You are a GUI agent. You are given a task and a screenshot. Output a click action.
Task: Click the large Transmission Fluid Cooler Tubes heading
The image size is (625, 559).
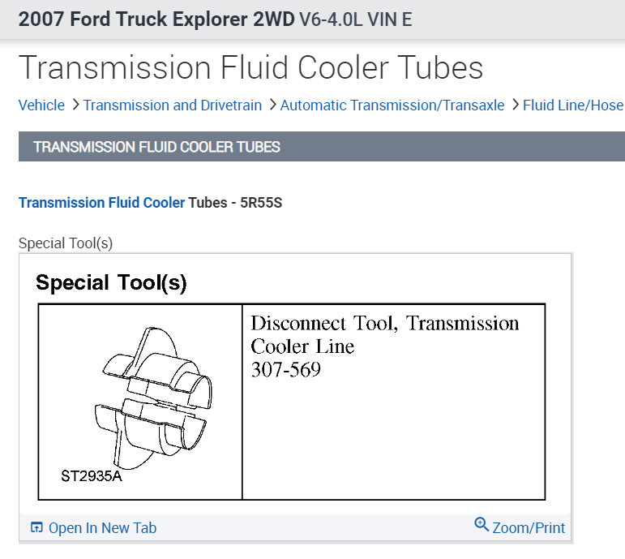(250, 67)
